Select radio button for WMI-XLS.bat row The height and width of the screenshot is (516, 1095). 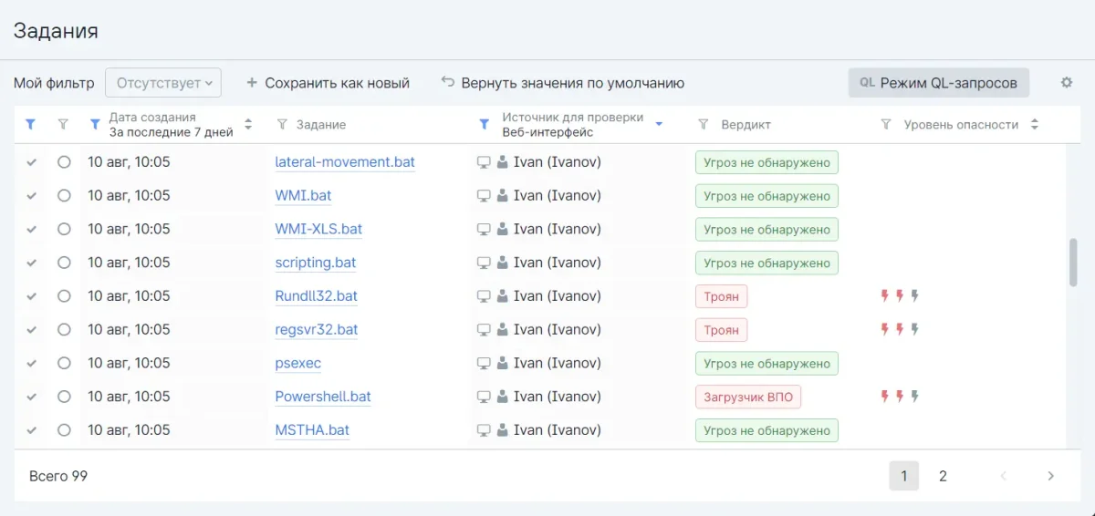pyautogui.click(x=64, y=229)
